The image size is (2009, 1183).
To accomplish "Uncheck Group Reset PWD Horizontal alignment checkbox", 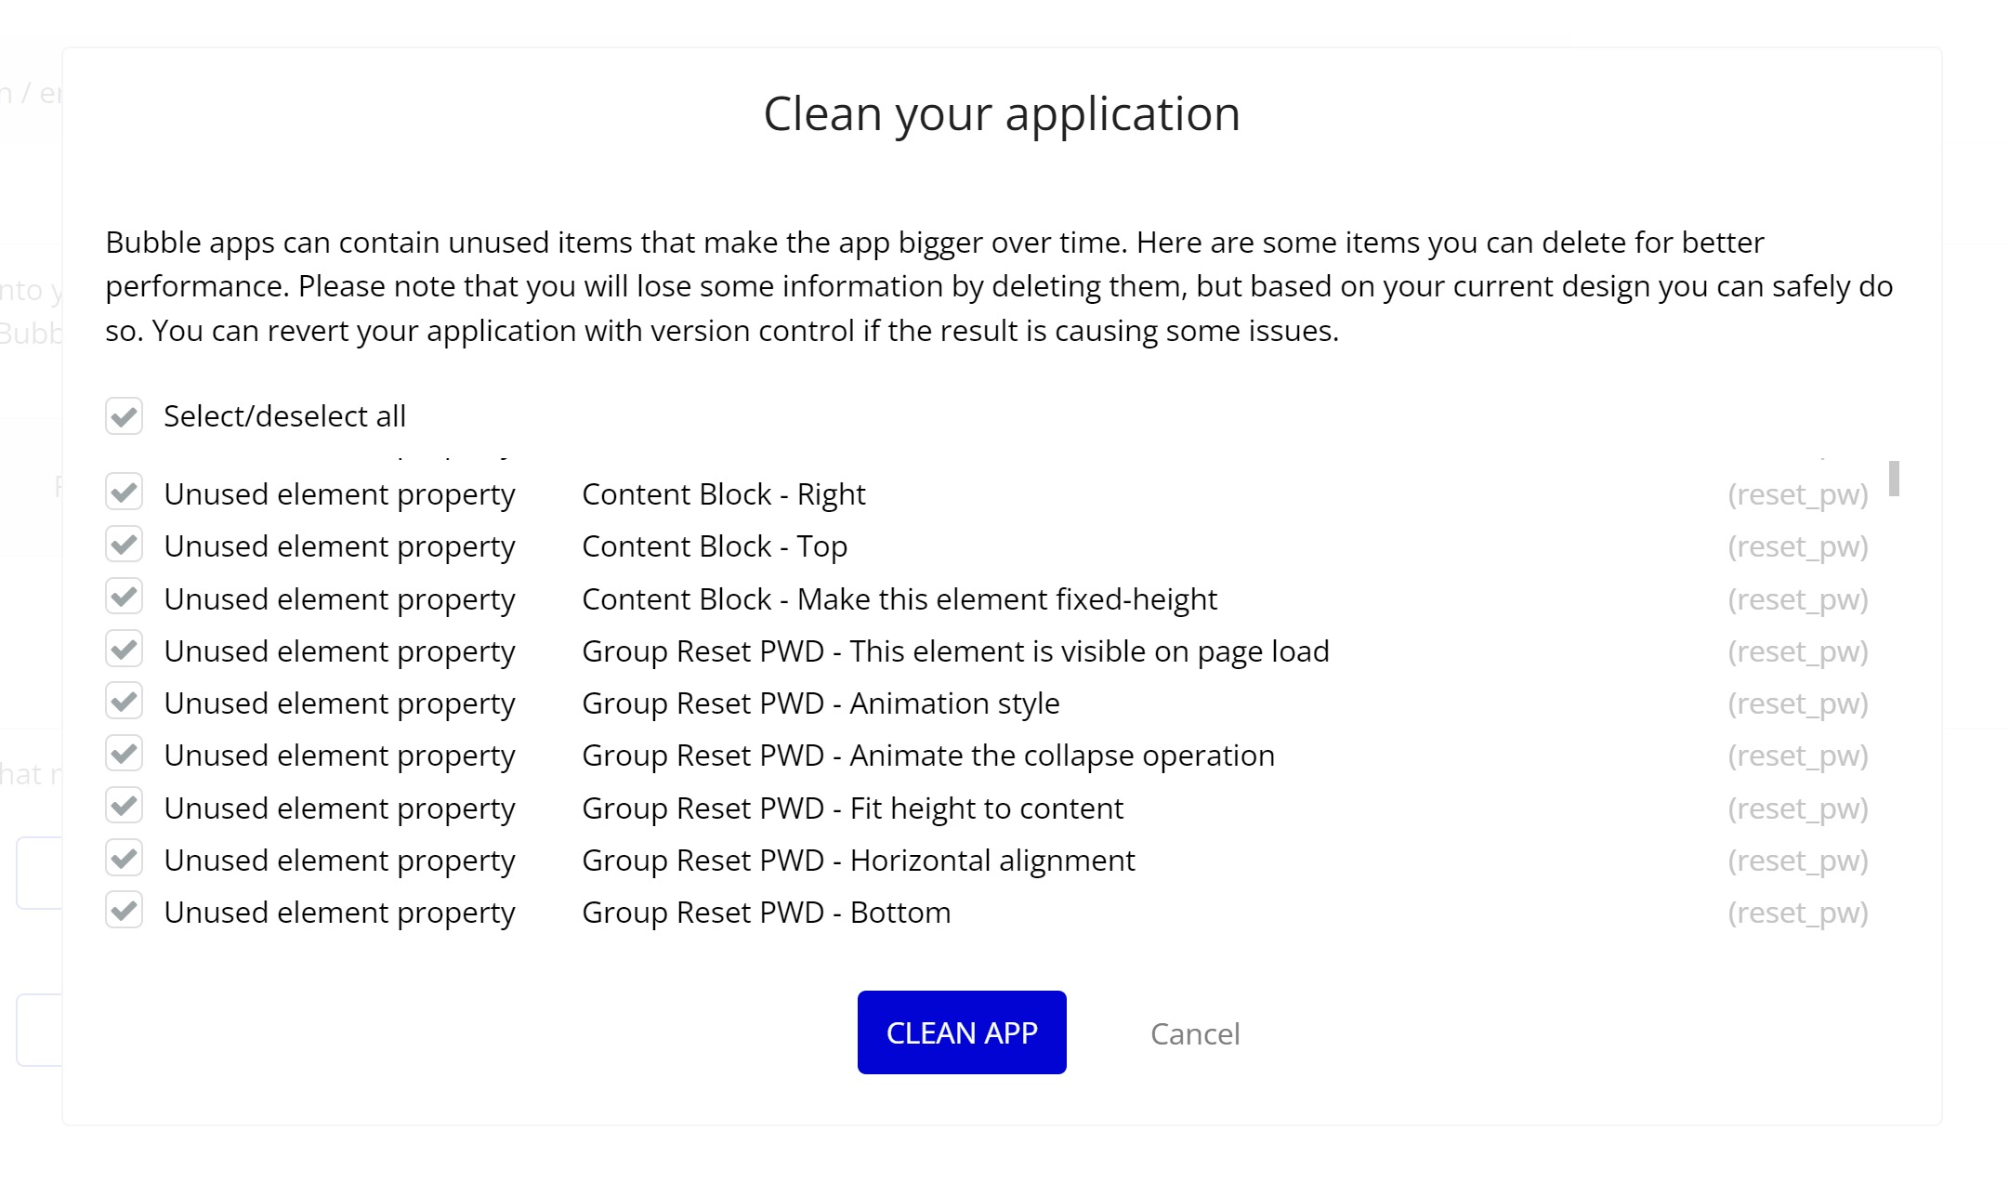I will coord(124,859).
